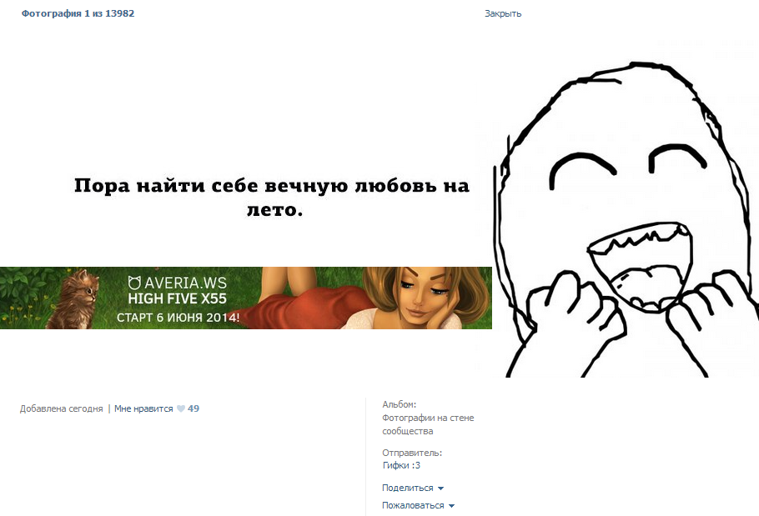Close the photo viewer via Закрыть
Viewport: 759px width, 516px height.
point(503,13)
